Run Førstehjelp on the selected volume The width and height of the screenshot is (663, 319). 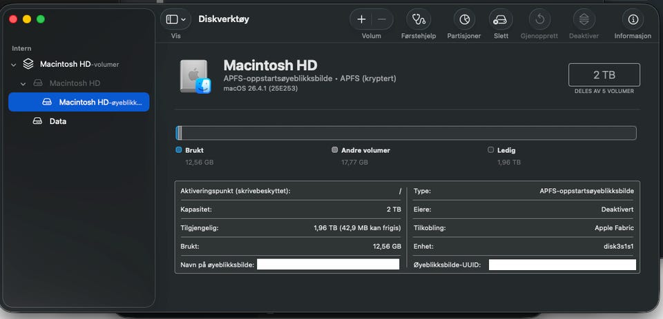point(419,19)
